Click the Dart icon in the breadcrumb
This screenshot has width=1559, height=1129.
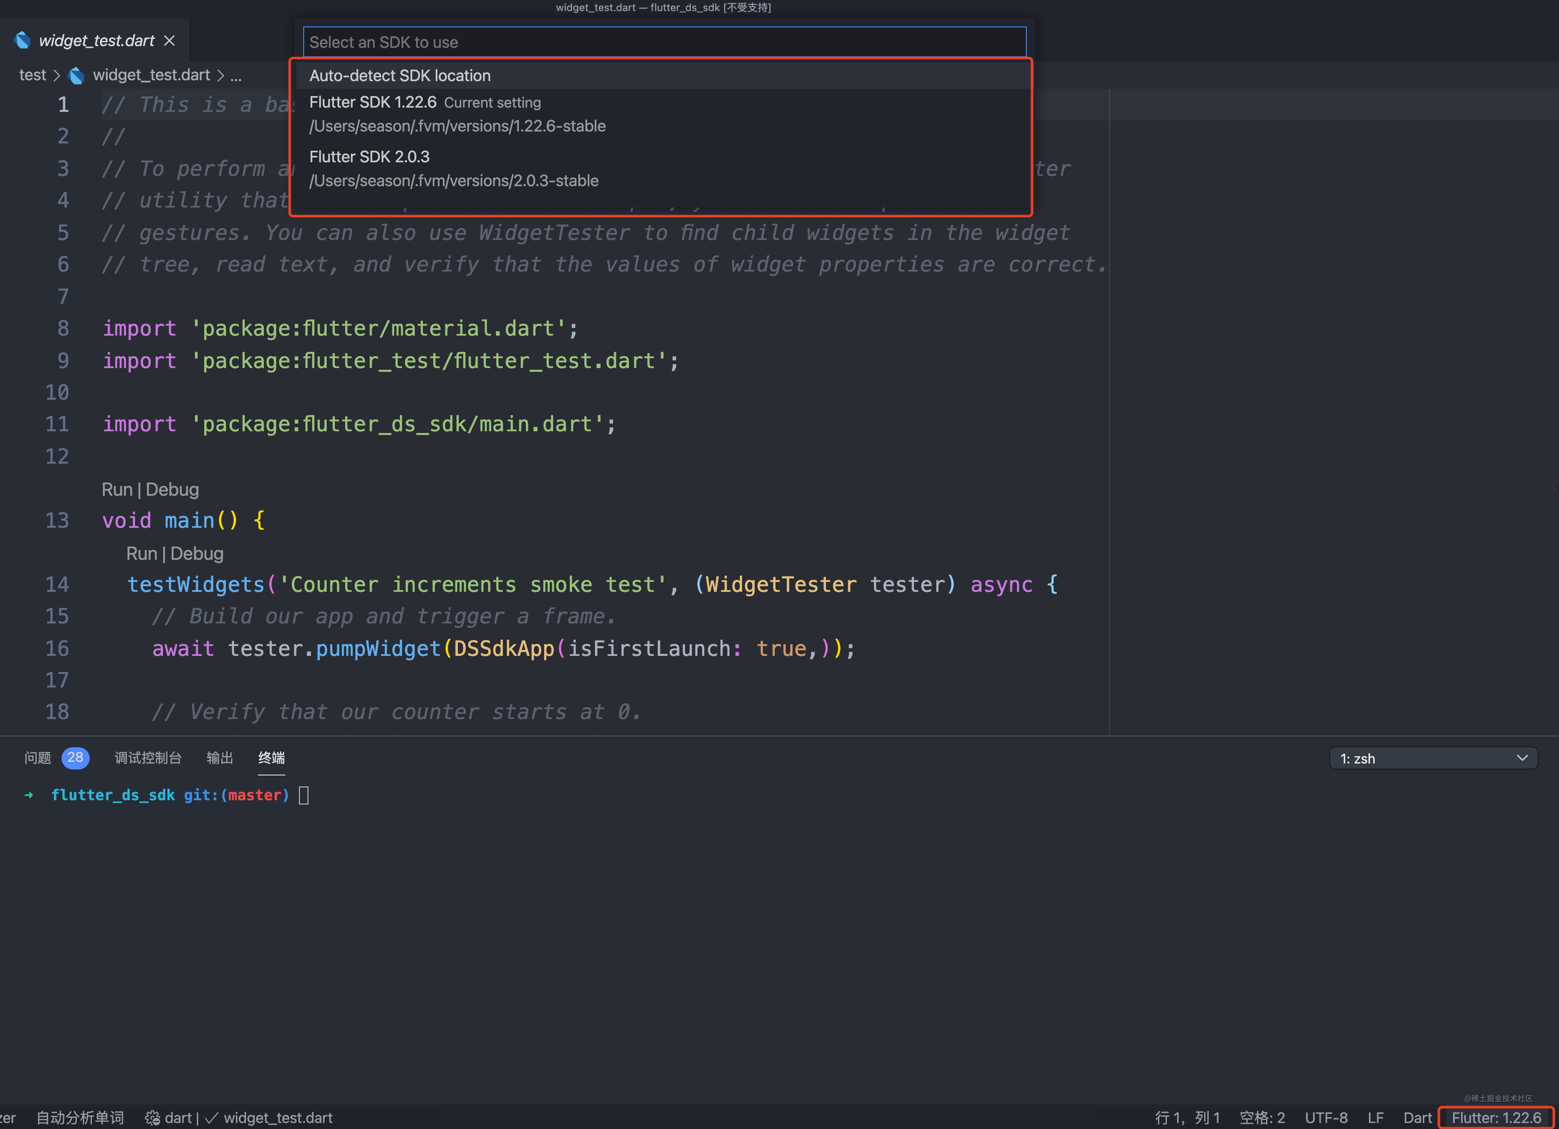(x=76, y=76)
